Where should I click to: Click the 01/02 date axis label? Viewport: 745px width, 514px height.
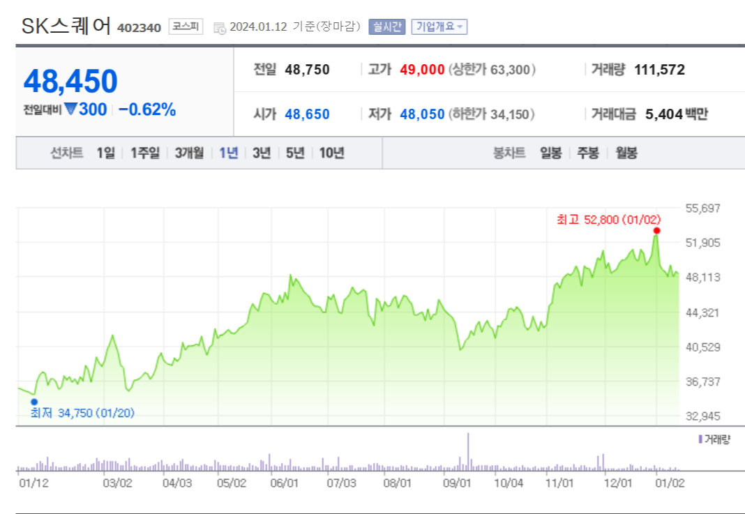click(670, 483)
